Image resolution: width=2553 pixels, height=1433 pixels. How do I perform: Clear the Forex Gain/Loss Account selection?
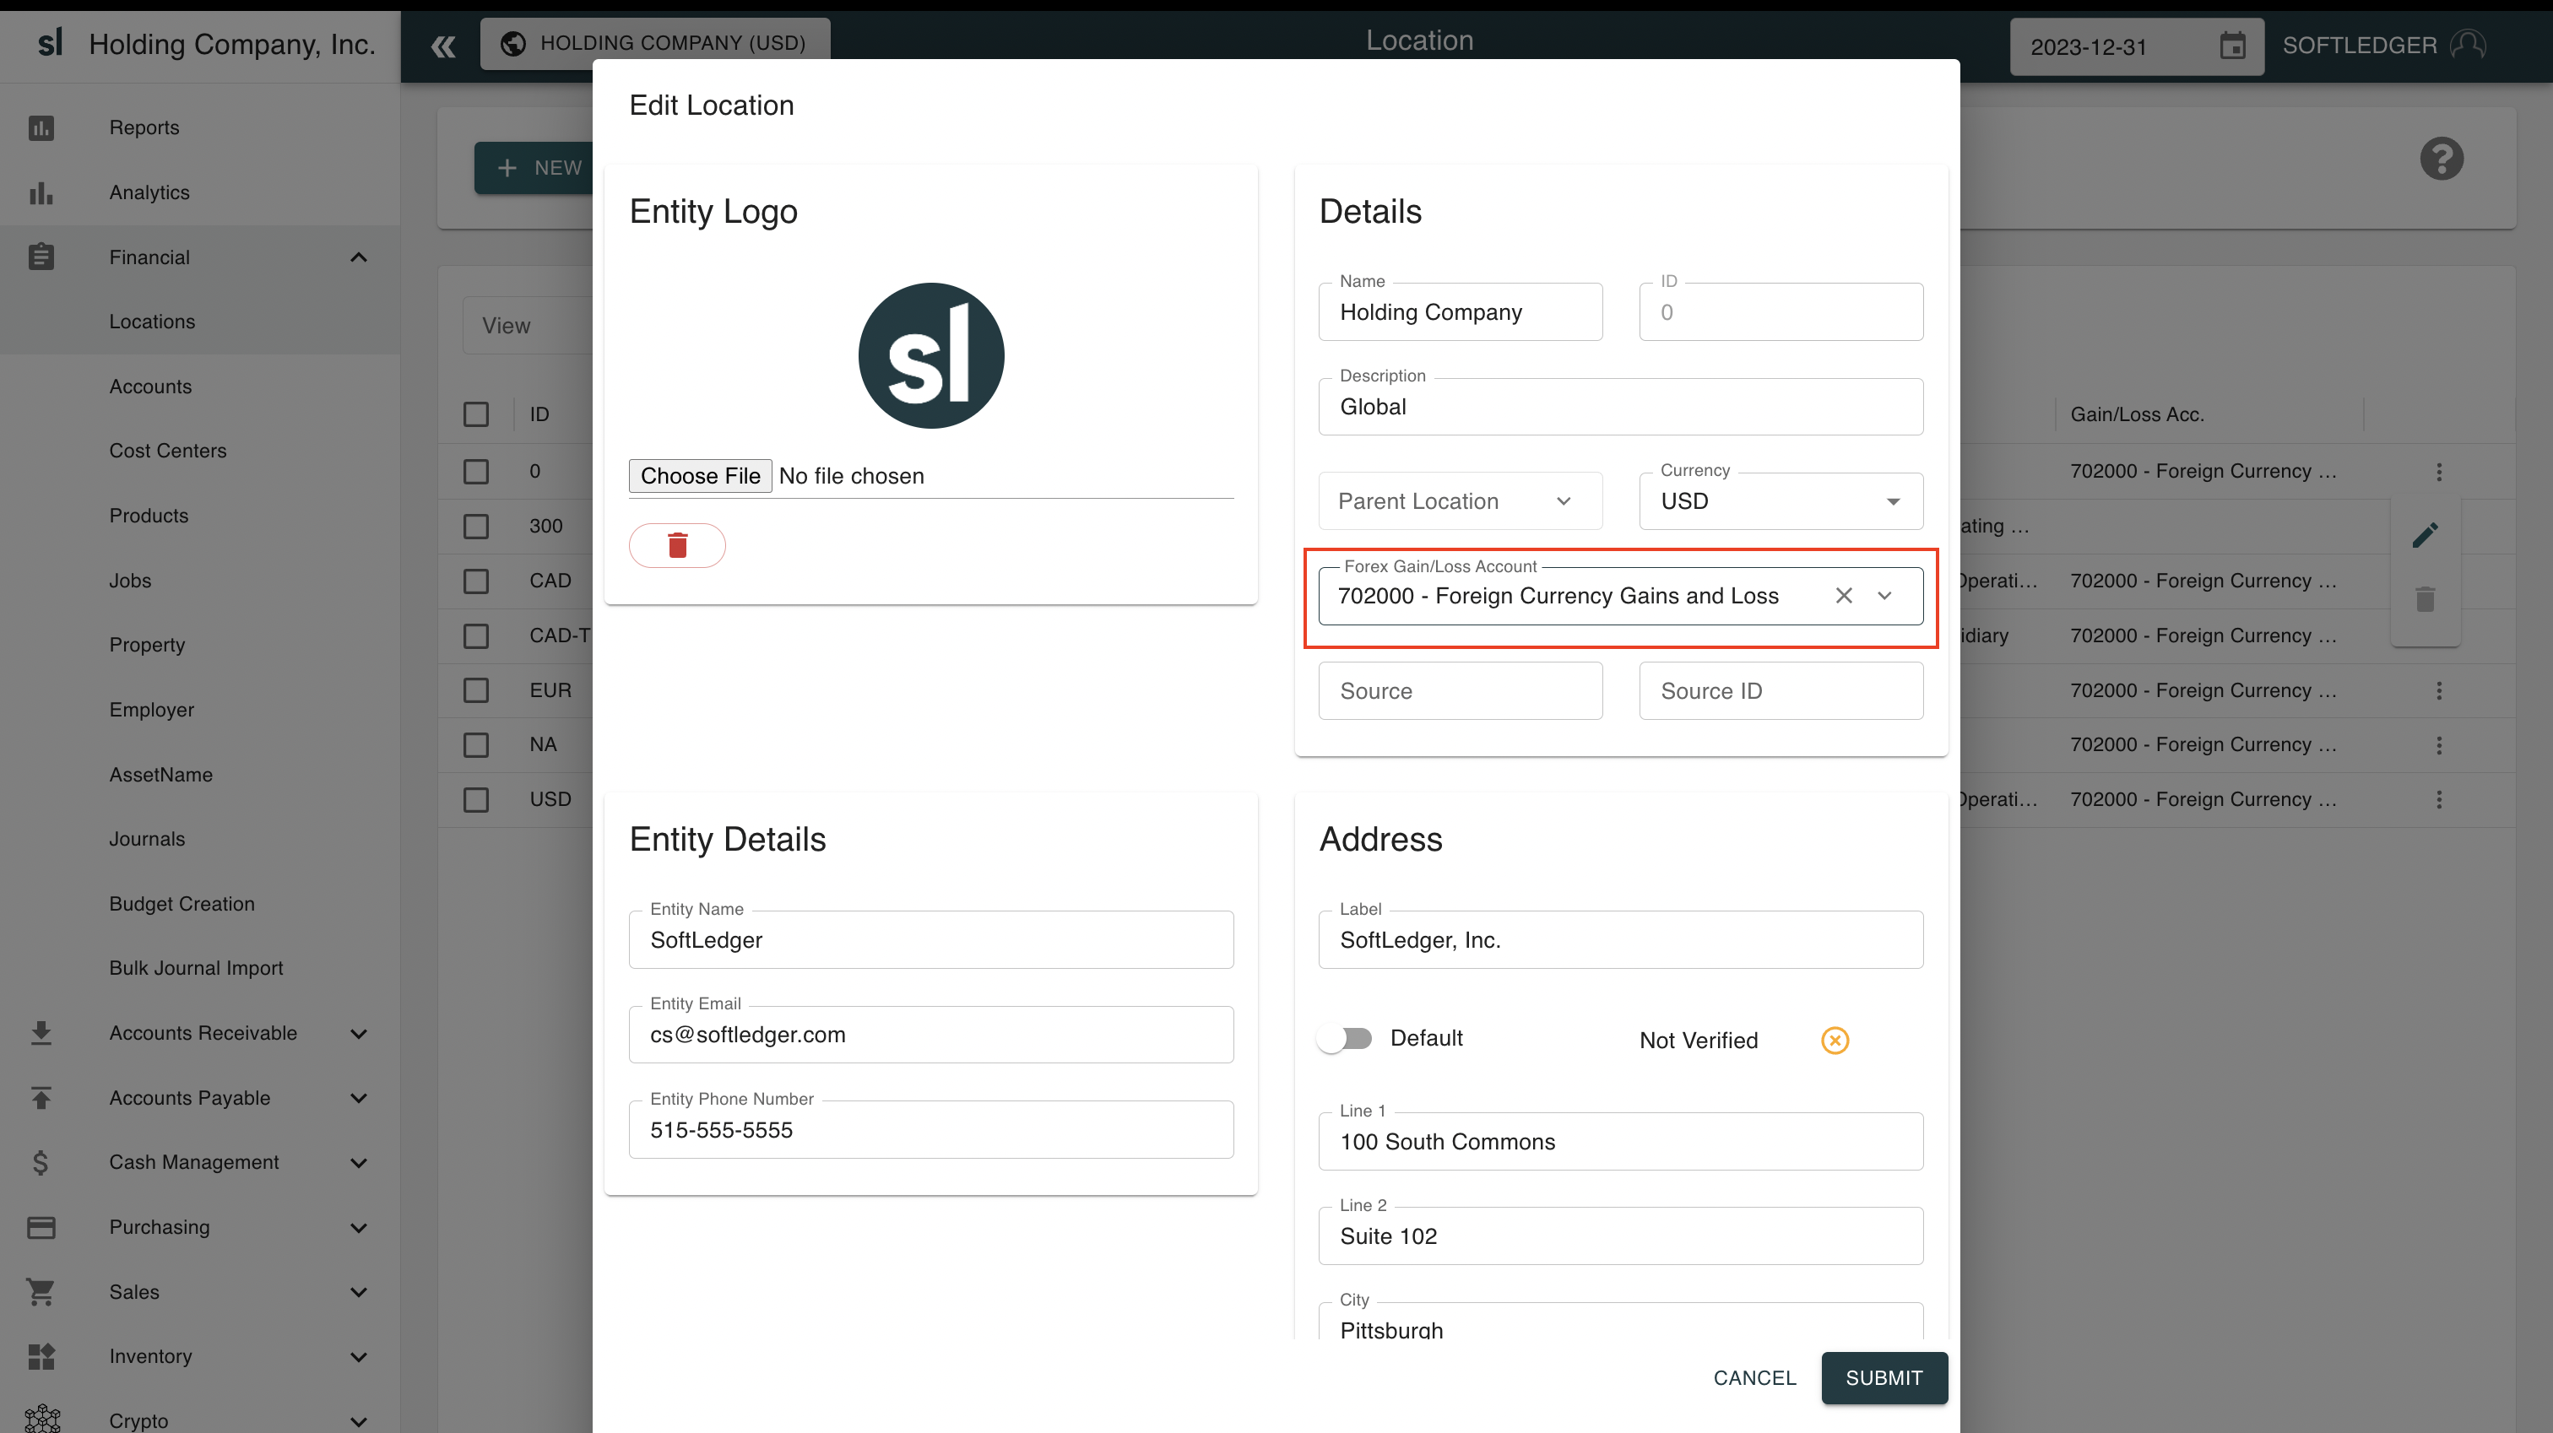1843,596
